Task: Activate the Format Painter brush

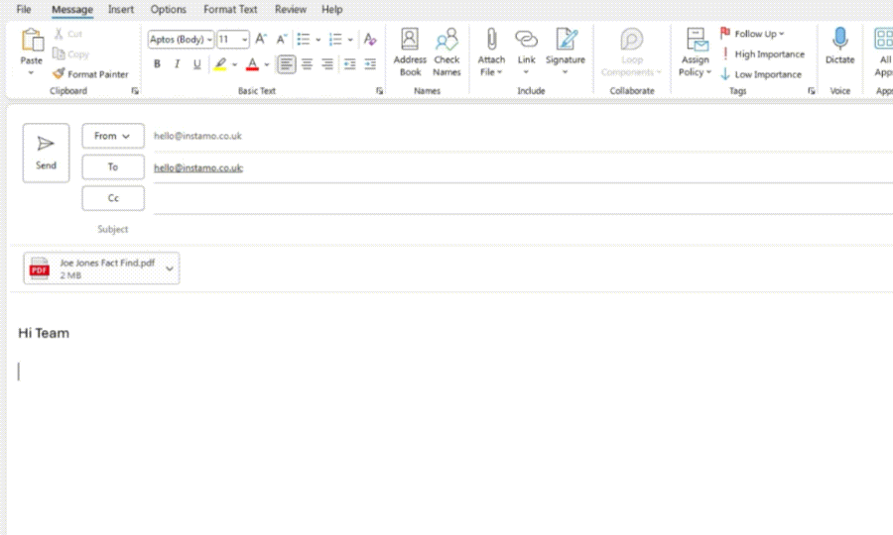Action: (x=90, y=74)
